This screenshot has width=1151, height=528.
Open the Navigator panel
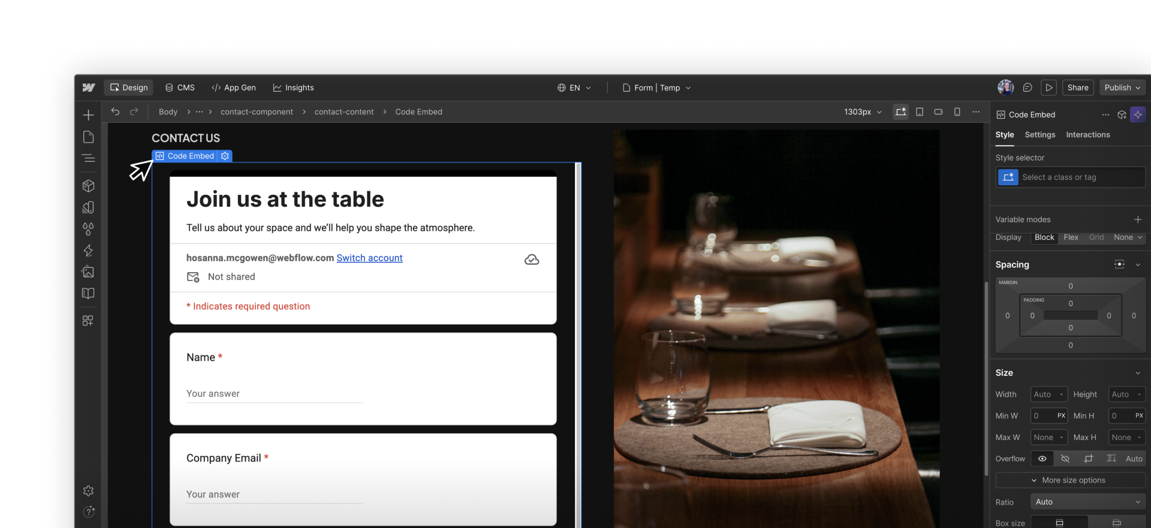tap(88, 159)
